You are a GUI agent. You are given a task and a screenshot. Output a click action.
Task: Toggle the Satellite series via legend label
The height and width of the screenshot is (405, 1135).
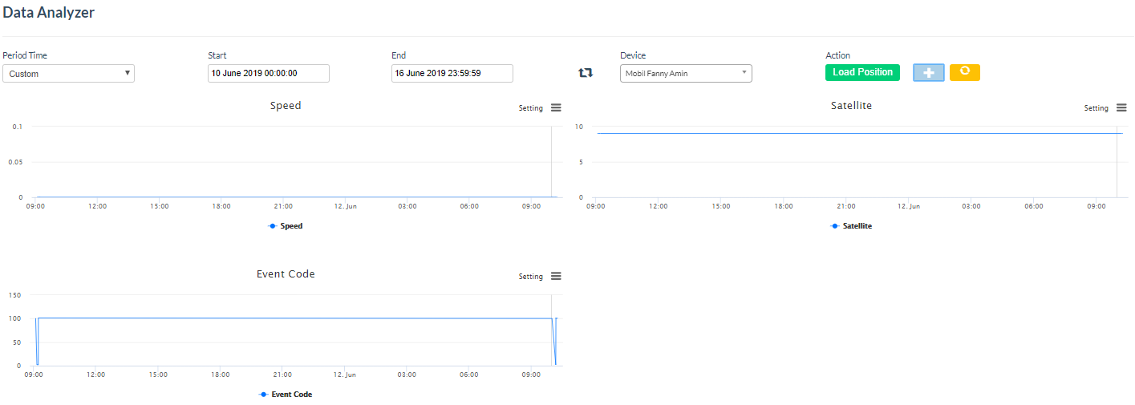click(x=857, y=226)
